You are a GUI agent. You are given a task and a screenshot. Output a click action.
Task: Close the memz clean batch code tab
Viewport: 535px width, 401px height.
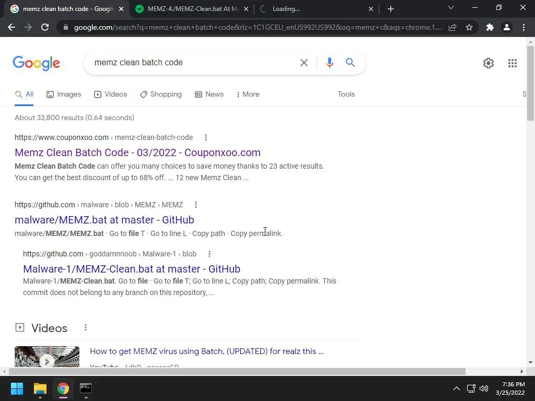coord(121,9)
